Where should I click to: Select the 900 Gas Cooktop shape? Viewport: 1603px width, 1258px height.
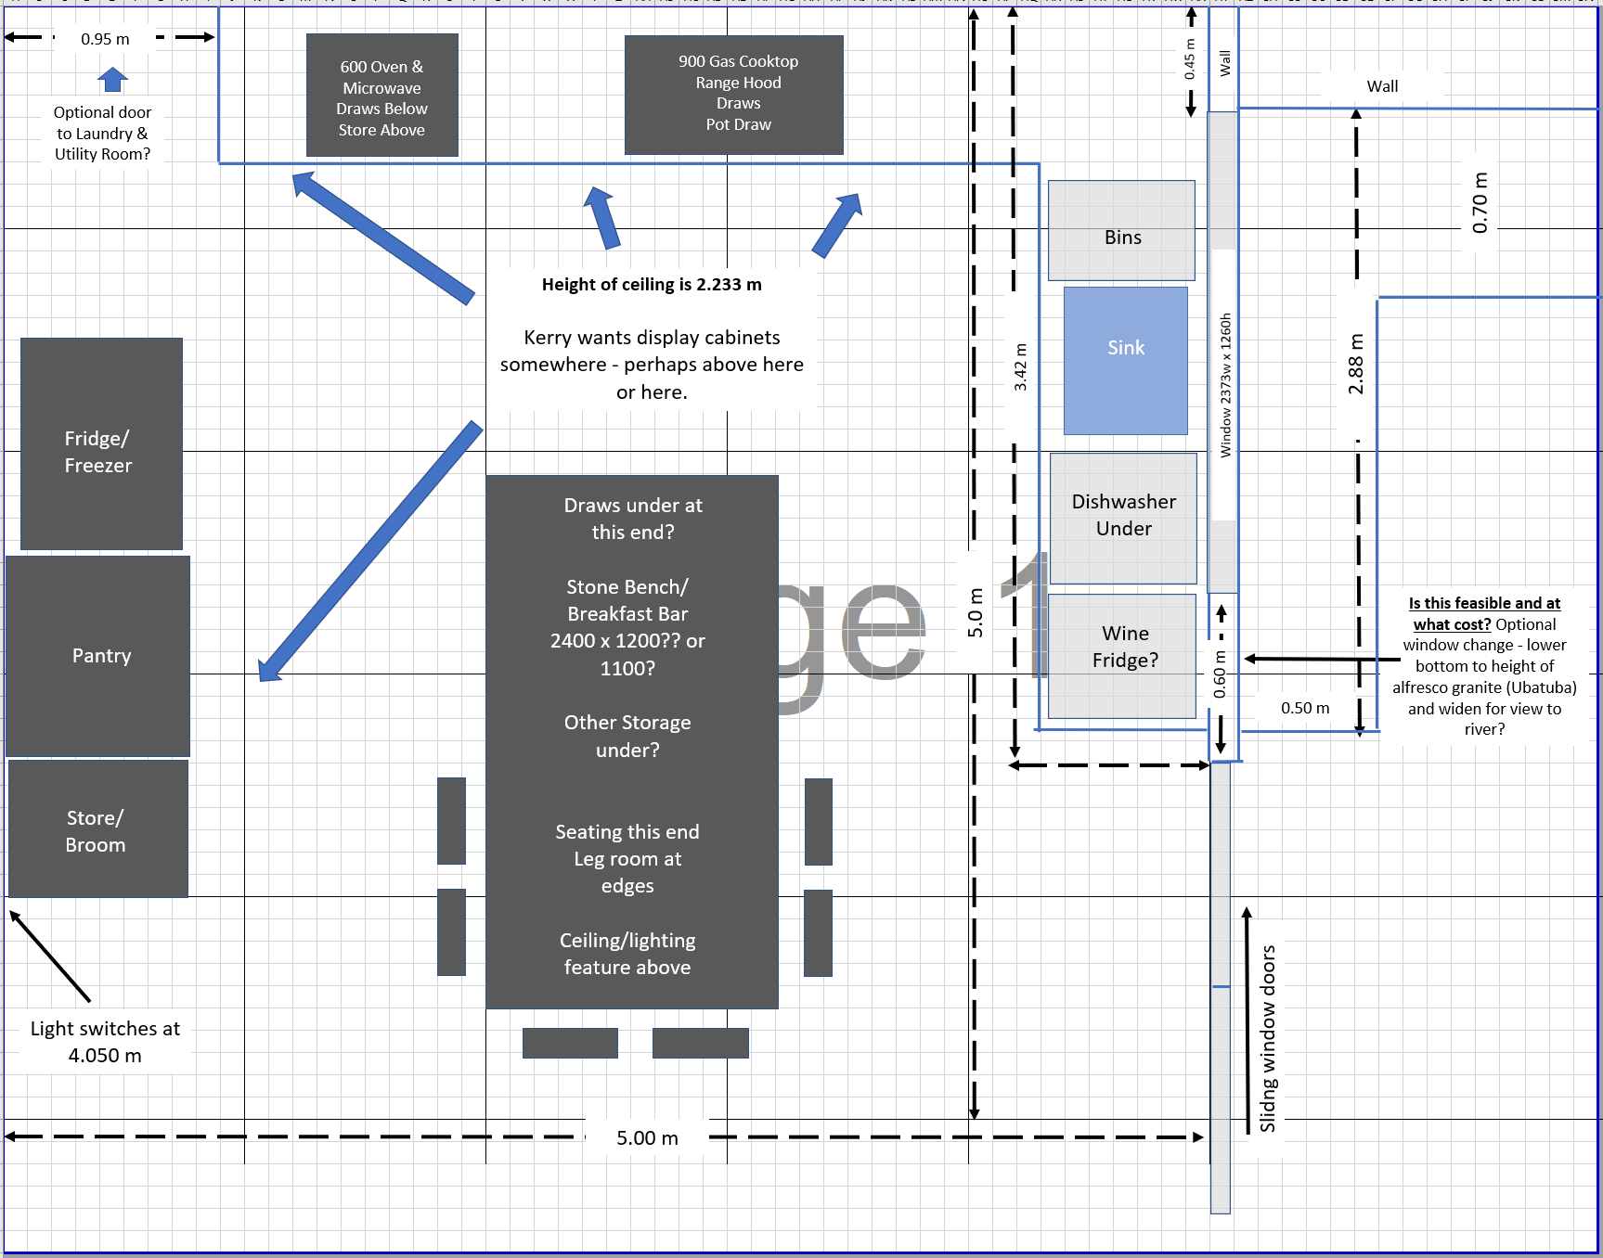point(733,95)
